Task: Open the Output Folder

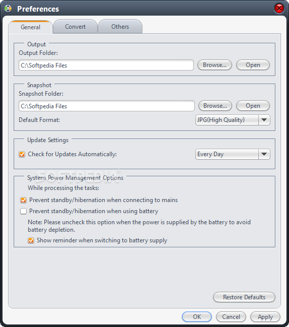Action: tap(253, 65)
